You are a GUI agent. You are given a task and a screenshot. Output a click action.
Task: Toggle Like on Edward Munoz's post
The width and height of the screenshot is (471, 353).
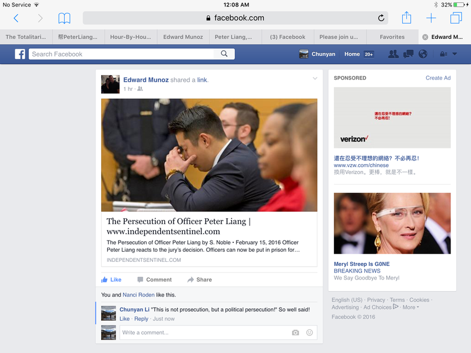coord(111,279)
